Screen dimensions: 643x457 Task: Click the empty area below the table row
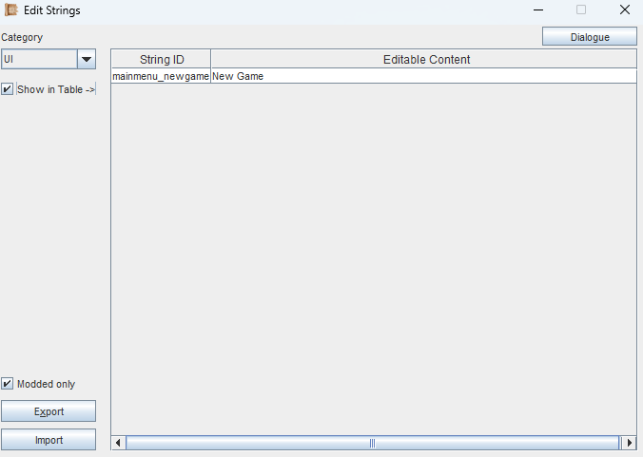[x=373, y=257]
